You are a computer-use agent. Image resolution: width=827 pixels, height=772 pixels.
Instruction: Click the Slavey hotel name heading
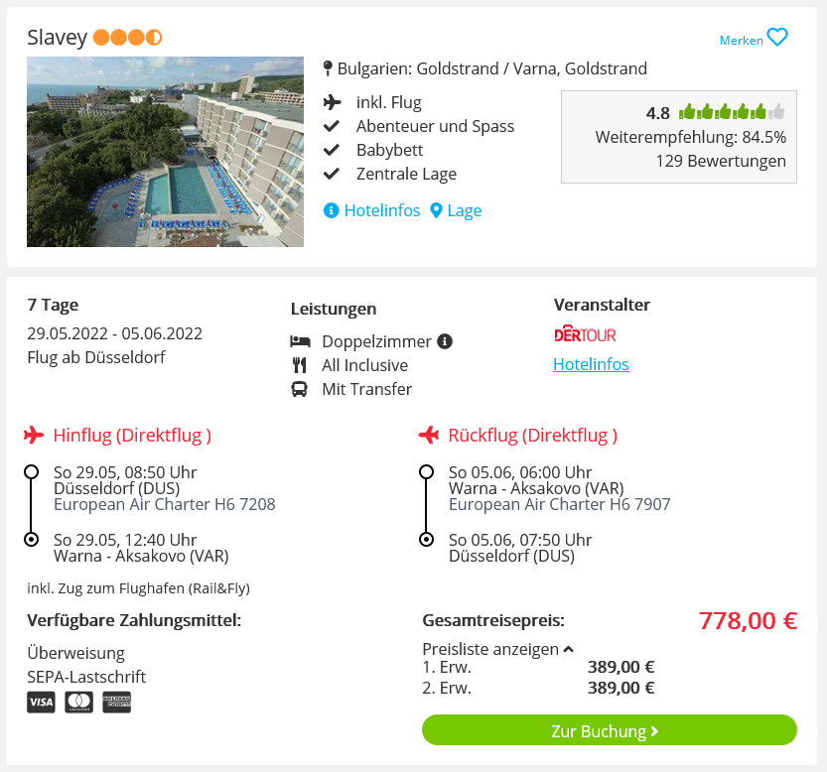(x=57, y=38)
